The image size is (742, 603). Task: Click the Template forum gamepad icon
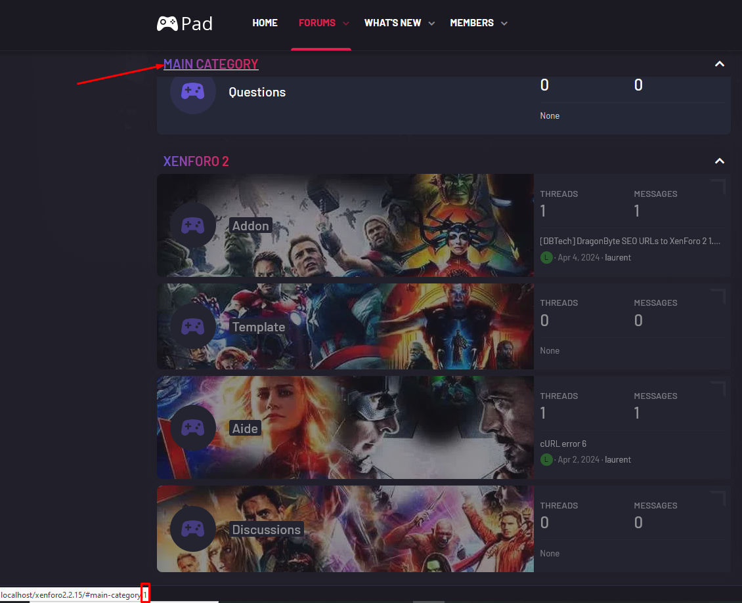point(192,327)
